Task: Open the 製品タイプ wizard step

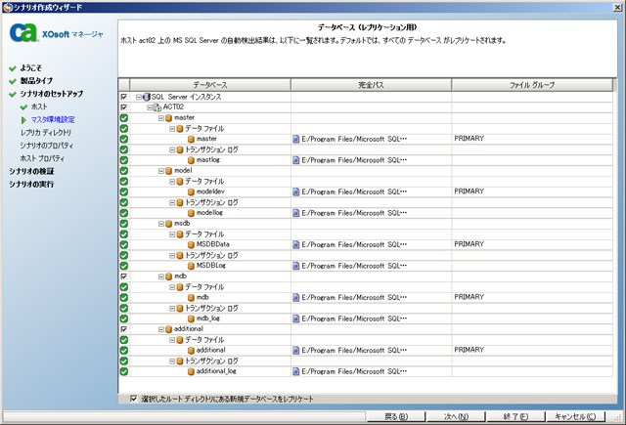Action: 36,81
